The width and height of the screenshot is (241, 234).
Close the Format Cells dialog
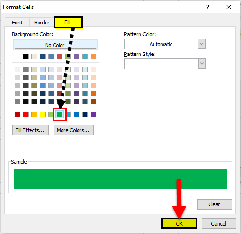229,7
